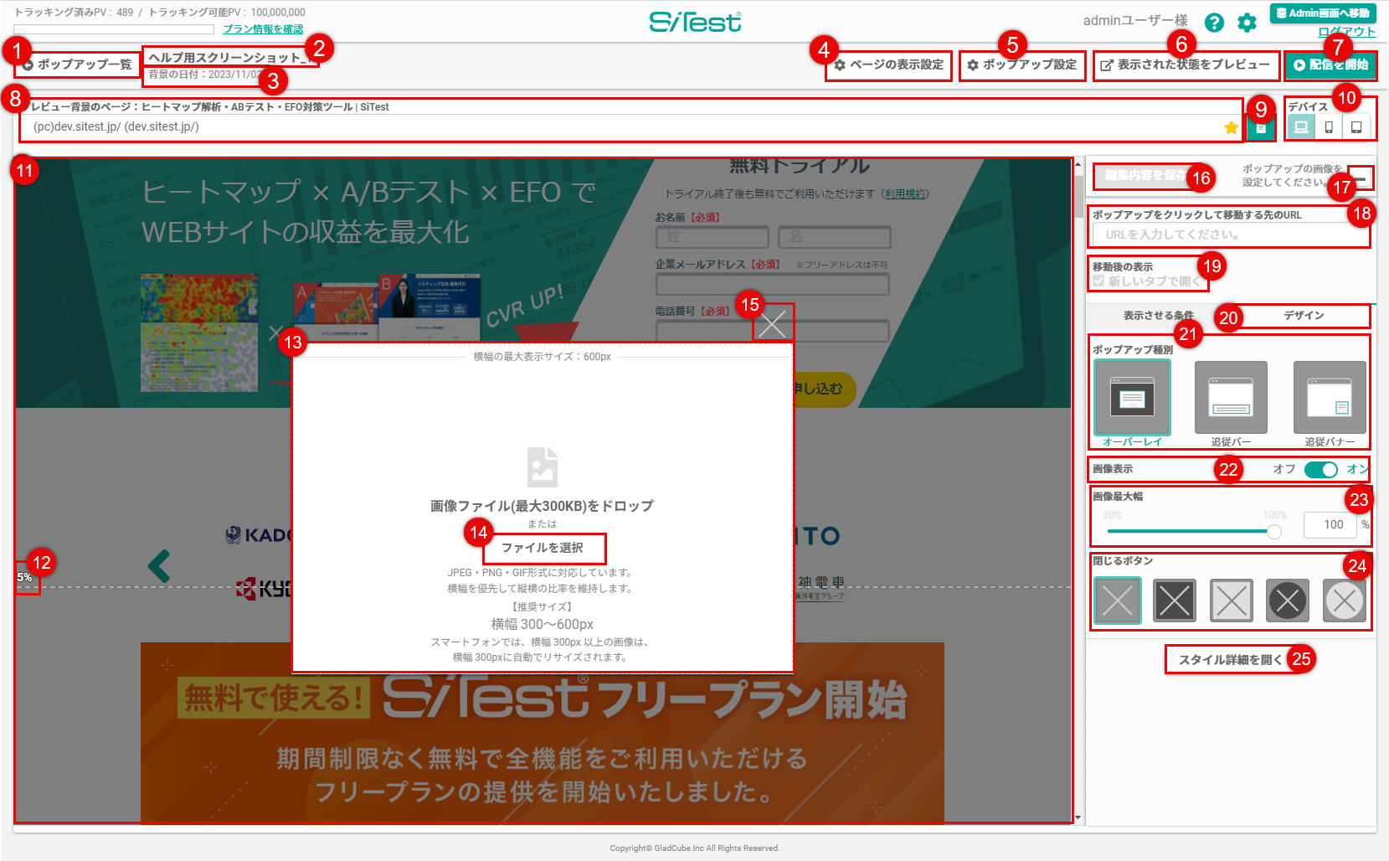
Task: Click the SiTest logo
Action: pyautogui.click(x=695, y=22)
